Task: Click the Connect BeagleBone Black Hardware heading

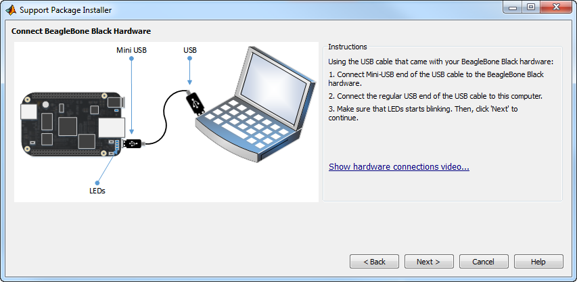Action: pos(81,31)
